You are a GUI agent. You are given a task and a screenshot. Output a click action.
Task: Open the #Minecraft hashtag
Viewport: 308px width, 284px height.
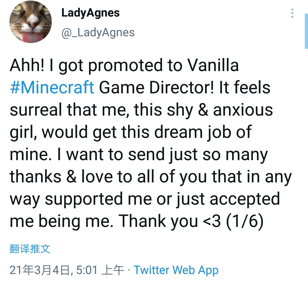tap(52, 87)
